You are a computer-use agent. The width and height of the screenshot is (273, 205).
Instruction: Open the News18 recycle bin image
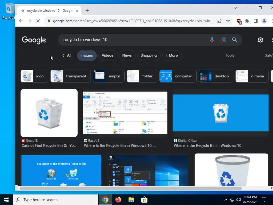(49, 113)
